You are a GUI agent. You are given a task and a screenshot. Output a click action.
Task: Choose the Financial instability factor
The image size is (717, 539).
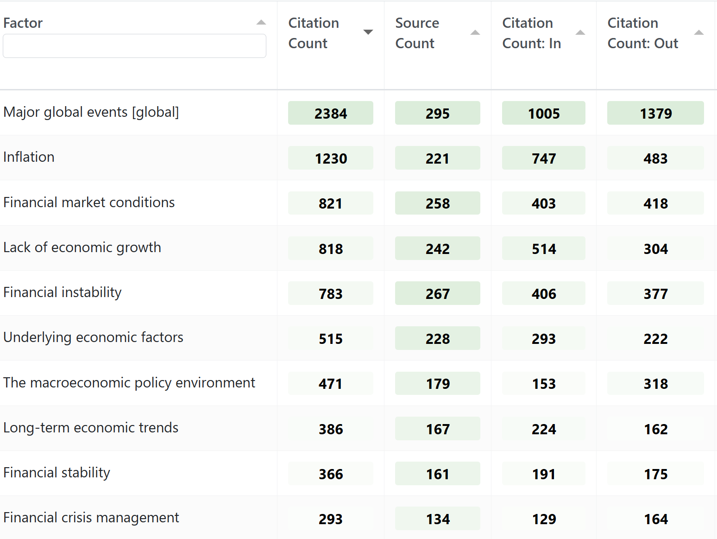pos(63,292)
